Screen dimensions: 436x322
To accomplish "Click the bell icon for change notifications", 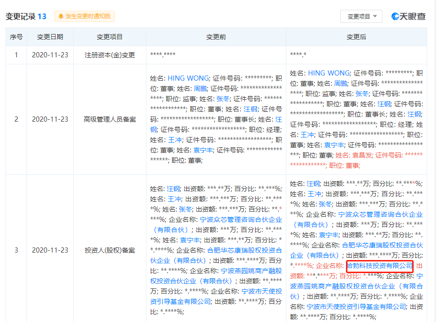I will click(x=61, y=16).
